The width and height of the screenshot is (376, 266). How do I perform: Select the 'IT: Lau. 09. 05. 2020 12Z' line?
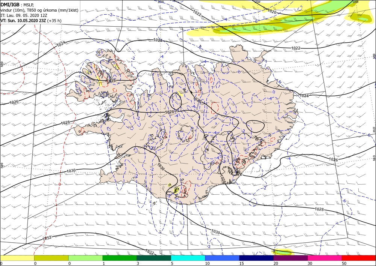coord(24,15)
